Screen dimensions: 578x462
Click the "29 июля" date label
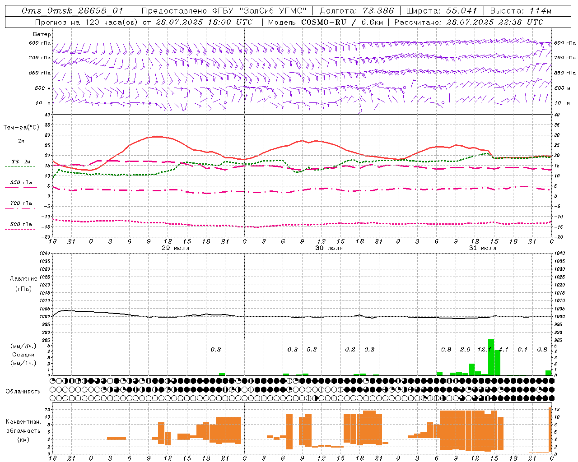tap(175, 248)
